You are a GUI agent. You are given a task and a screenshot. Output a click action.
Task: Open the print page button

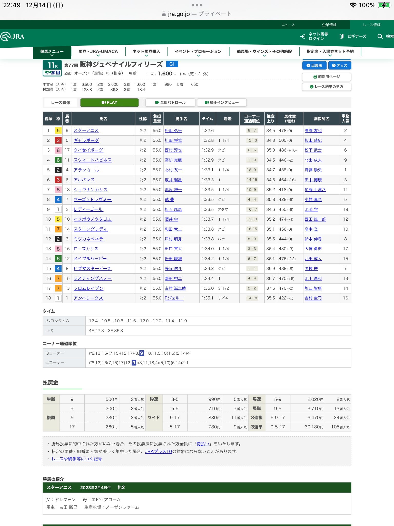click(x=326, y=77)
